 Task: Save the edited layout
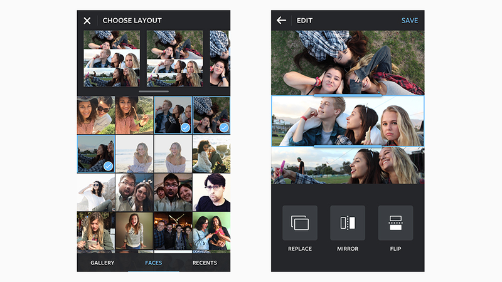click(x=410, y=21)
